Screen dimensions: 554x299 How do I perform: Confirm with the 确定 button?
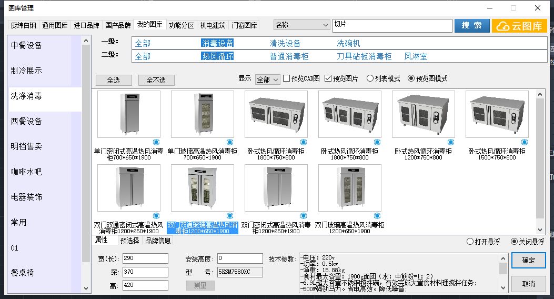529,261
